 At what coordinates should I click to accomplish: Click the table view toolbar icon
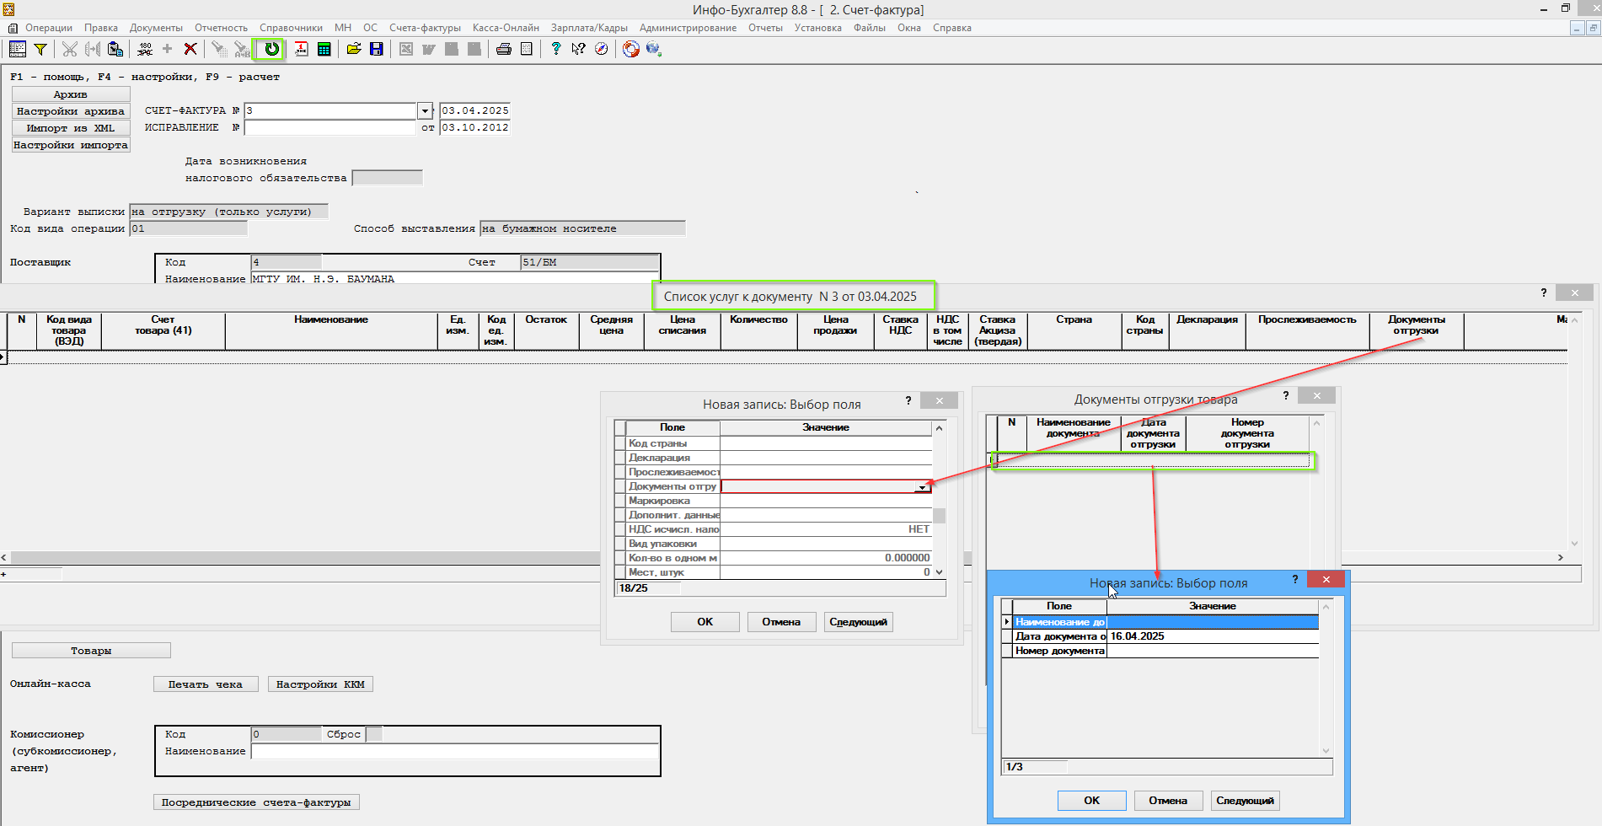17,49
